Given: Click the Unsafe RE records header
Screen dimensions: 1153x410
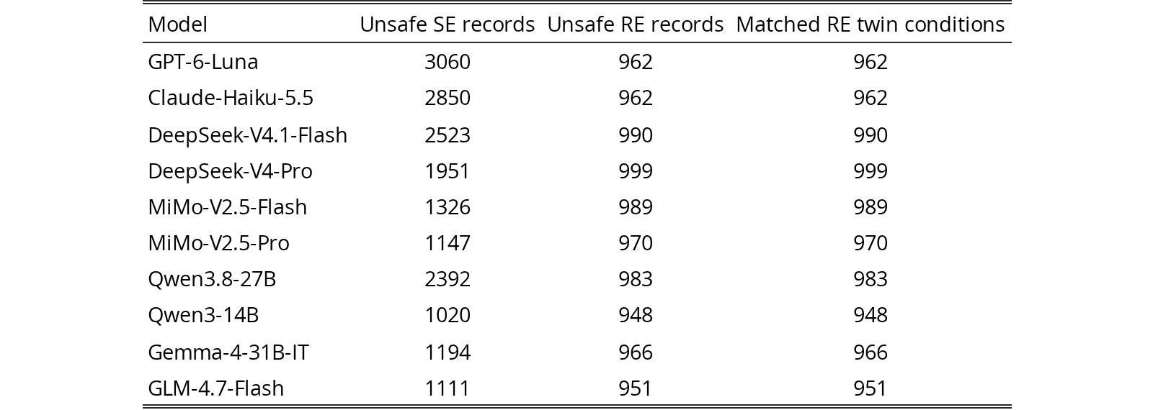Looking at the screenshot, I should click(636, 24).
